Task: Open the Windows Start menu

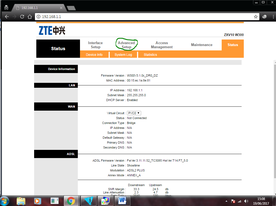Action: 4,201
